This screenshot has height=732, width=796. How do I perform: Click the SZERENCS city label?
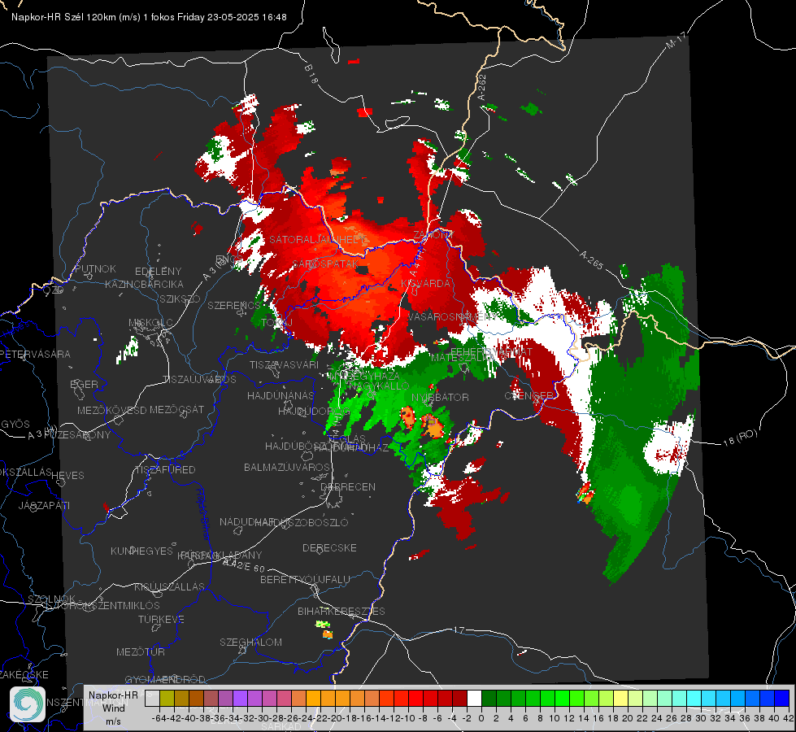[x=234, y=306]
